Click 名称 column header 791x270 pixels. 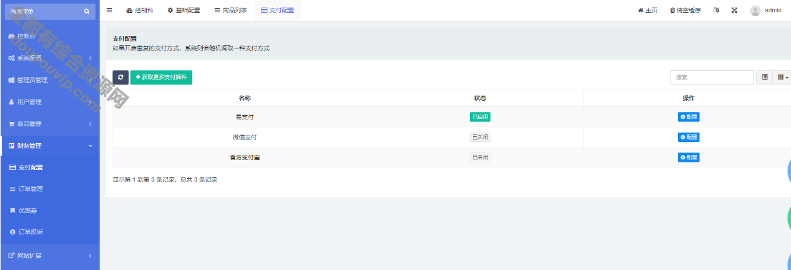tap(245, 98)
